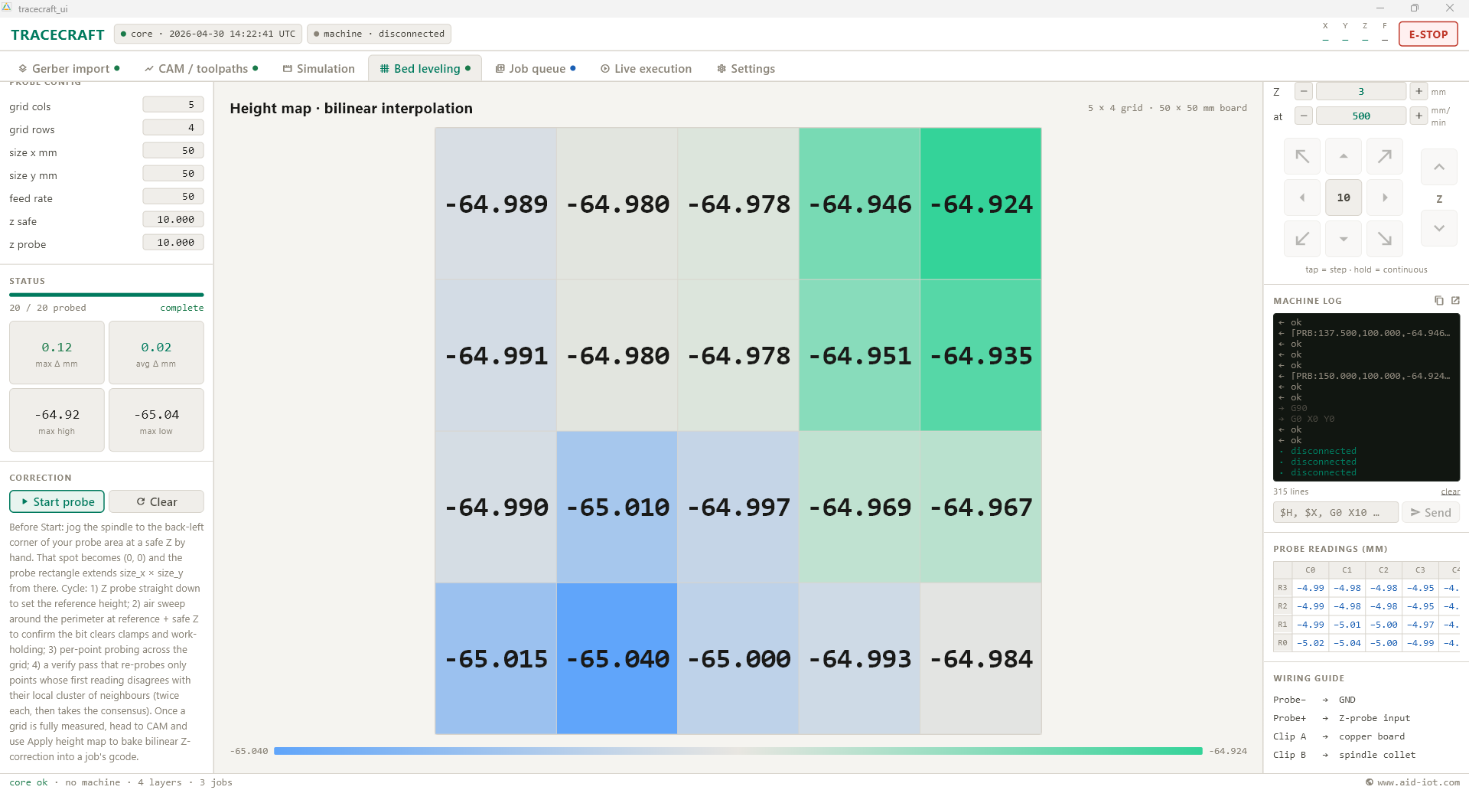
Task: Select height map cell -65.040
Action: (617, 659)
